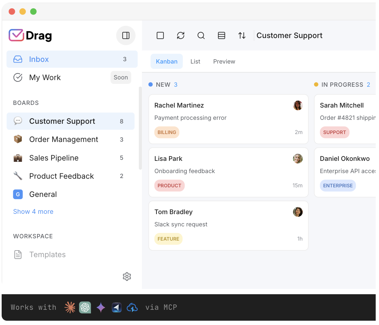Open the General board
This screenshot has width=379, height=325.
pyautogui.click(x=70, y=194)
